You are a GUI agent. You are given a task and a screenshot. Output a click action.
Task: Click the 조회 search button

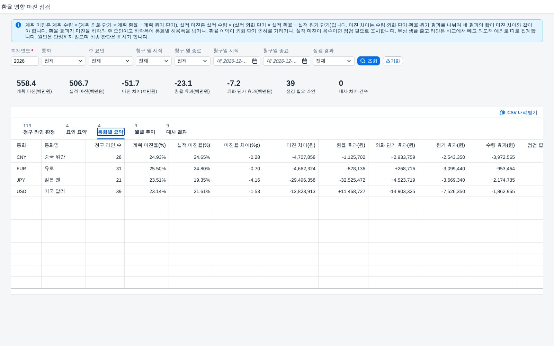pos(369,61)
